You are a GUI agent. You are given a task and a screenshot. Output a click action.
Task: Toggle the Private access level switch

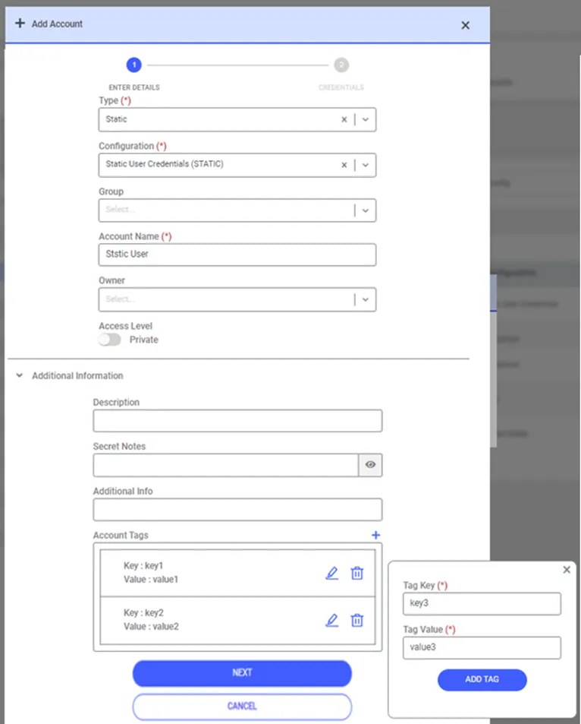[x=109, y=340]
